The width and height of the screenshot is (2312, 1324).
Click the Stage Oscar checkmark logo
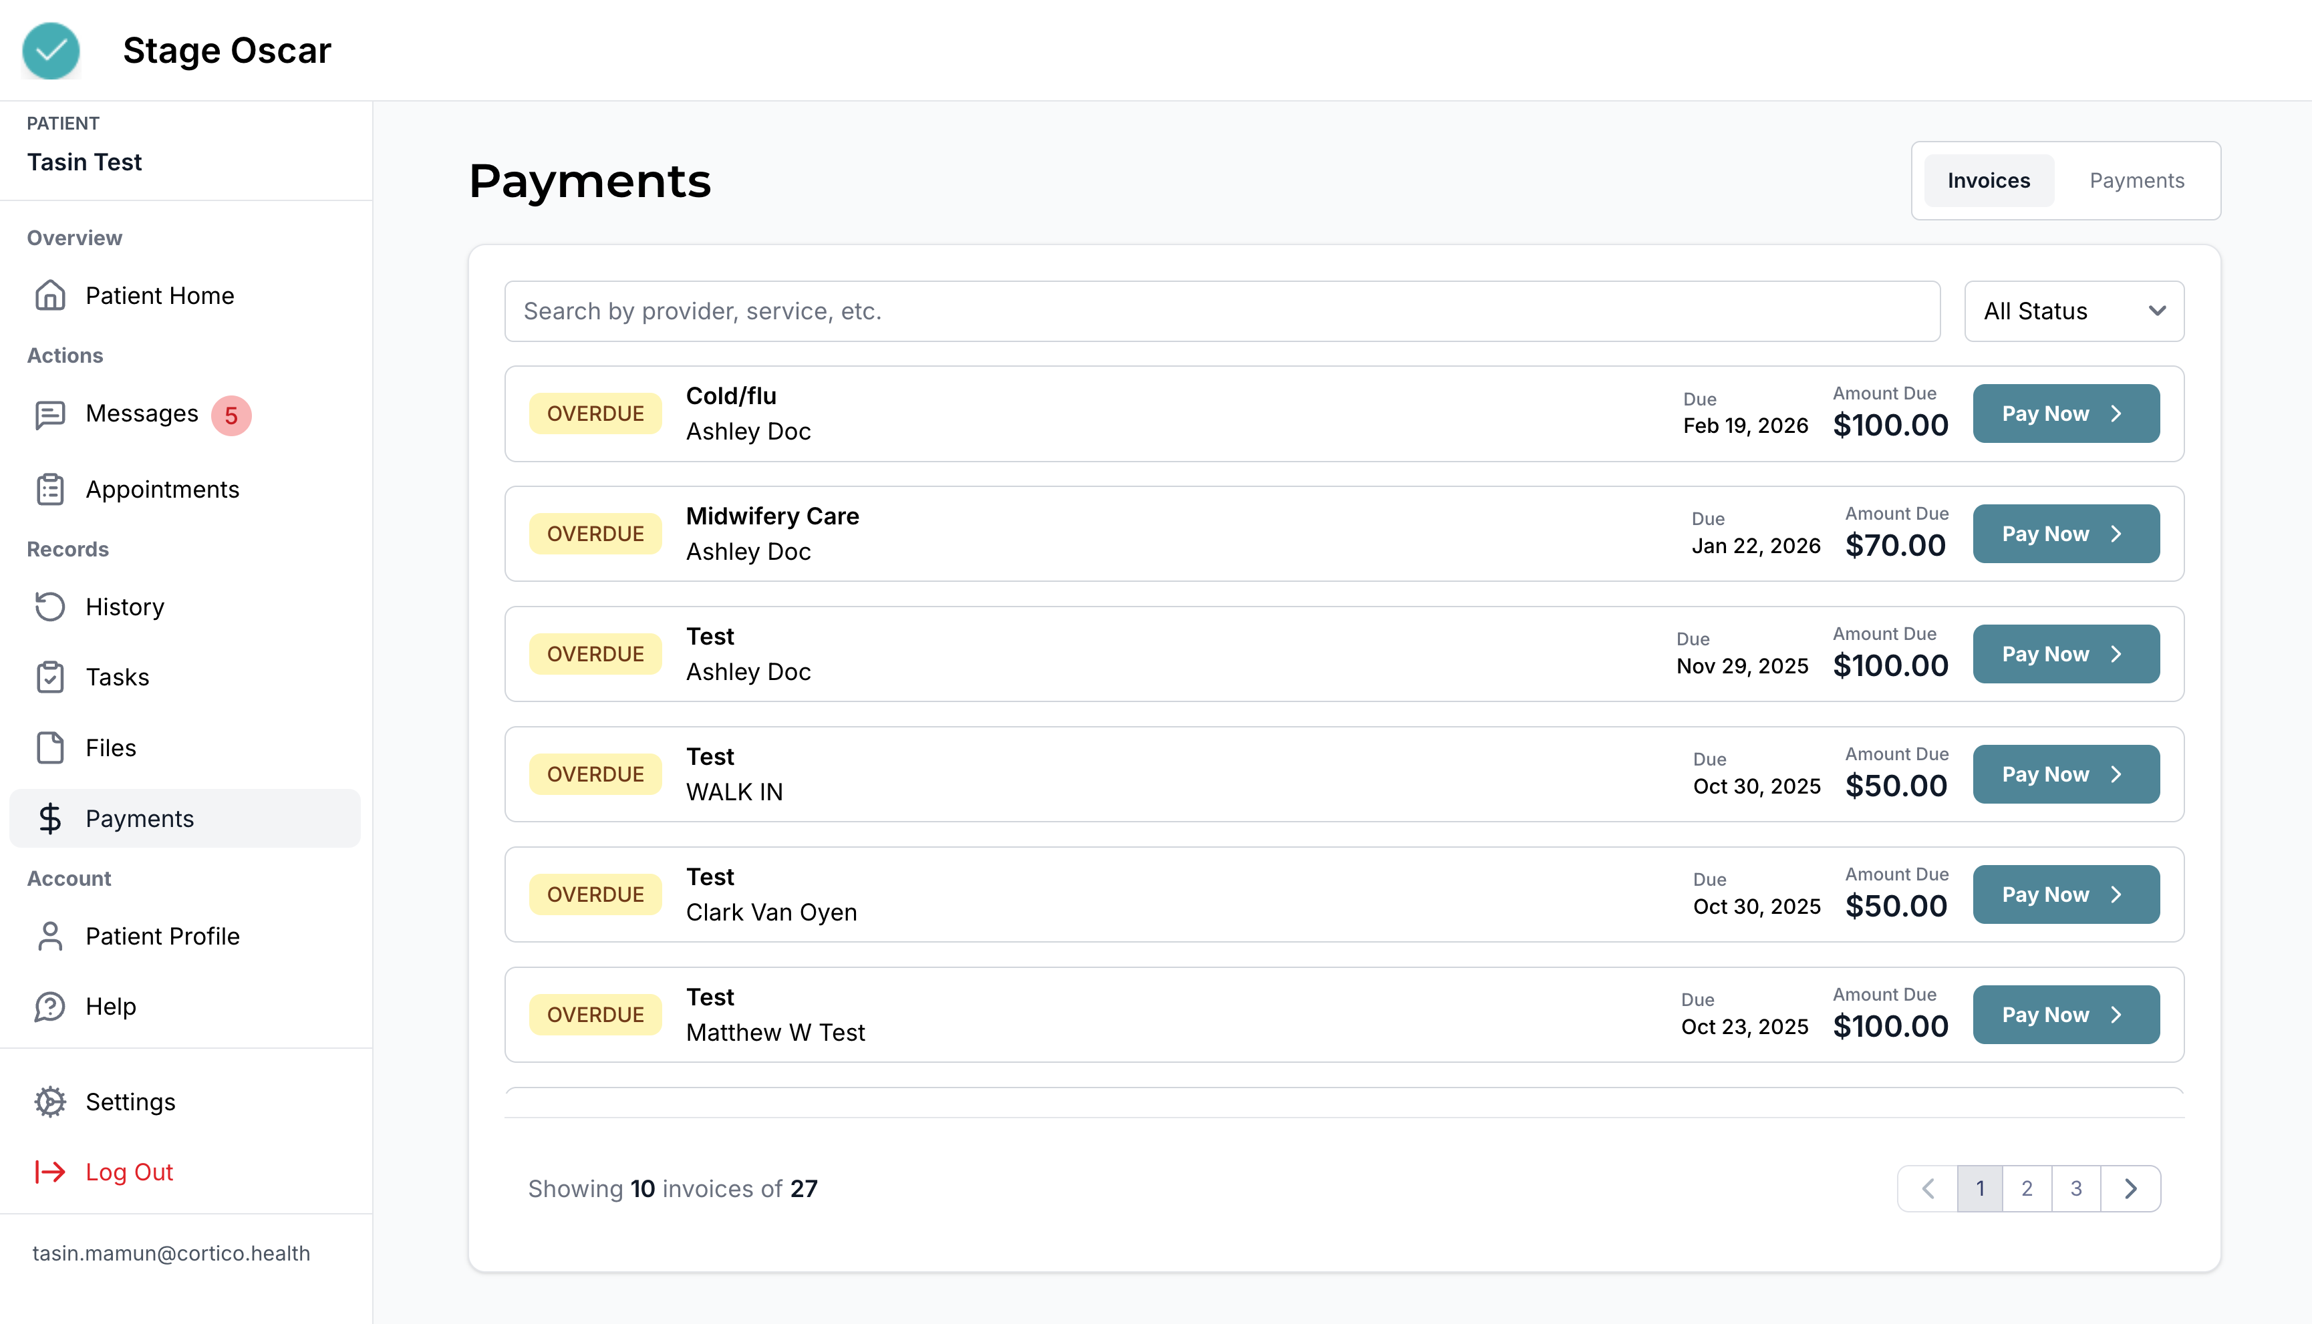click(x=51, y=51)
